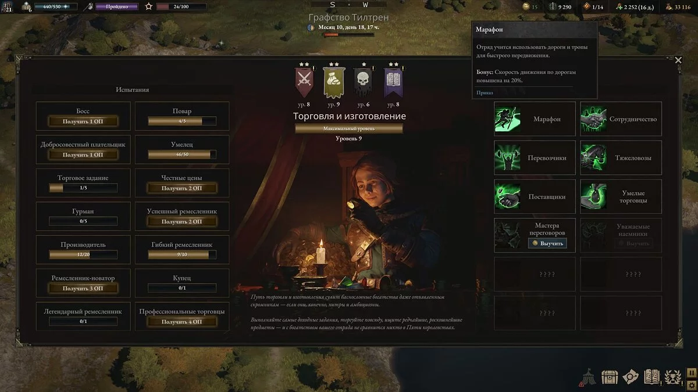This screenshot has height=392, width=698.
Task: Open the treasure chest inventory icon
Action: [610, 377]
